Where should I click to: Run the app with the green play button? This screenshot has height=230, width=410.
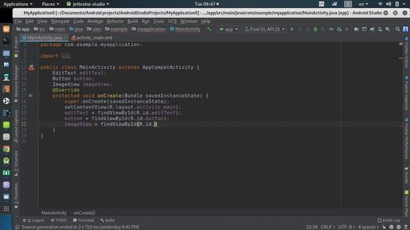(x=292, y=29)
